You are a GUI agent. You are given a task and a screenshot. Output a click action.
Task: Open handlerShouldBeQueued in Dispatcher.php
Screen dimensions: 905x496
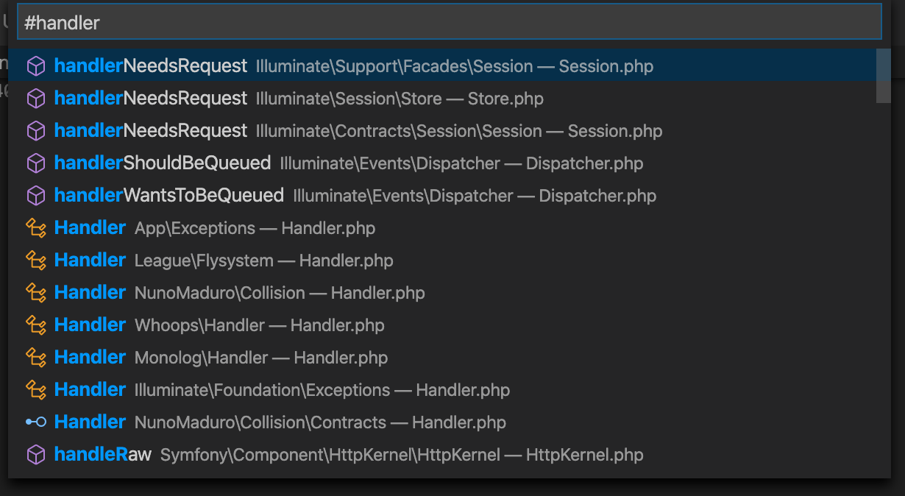(442, 163)
